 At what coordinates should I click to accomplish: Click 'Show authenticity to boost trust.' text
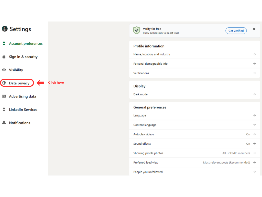161,33
